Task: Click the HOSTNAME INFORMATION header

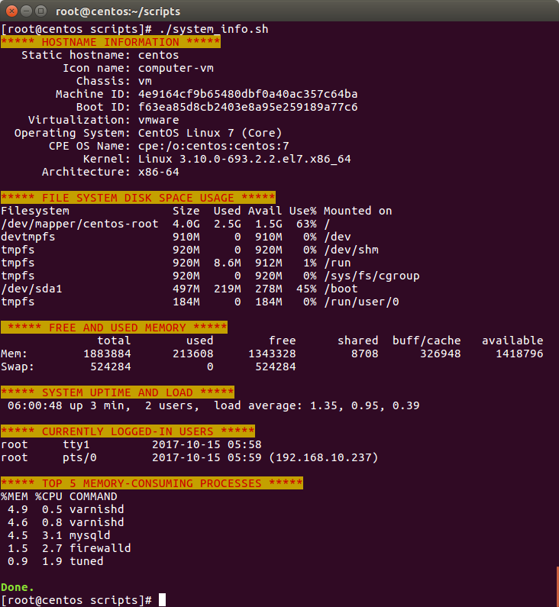Action: pos(111,42)
